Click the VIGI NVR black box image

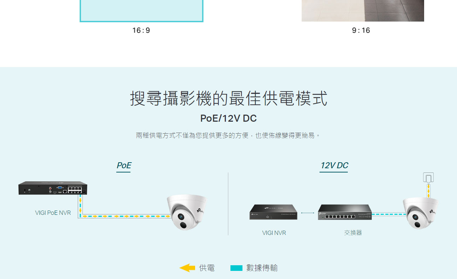(274, 212)
